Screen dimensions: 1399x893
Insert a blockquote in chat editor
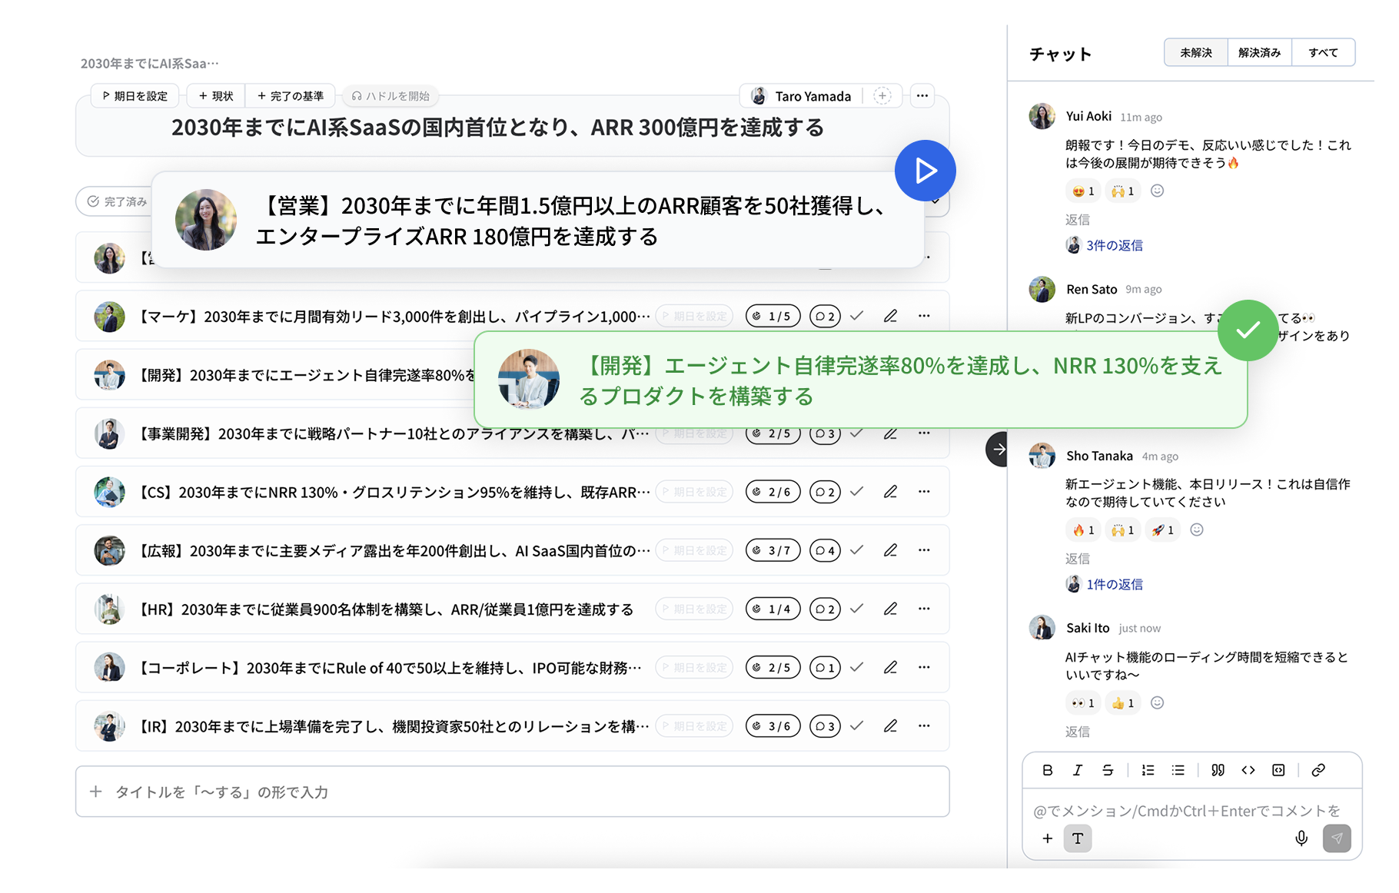pyautogui.click(x=1218, y=770)
